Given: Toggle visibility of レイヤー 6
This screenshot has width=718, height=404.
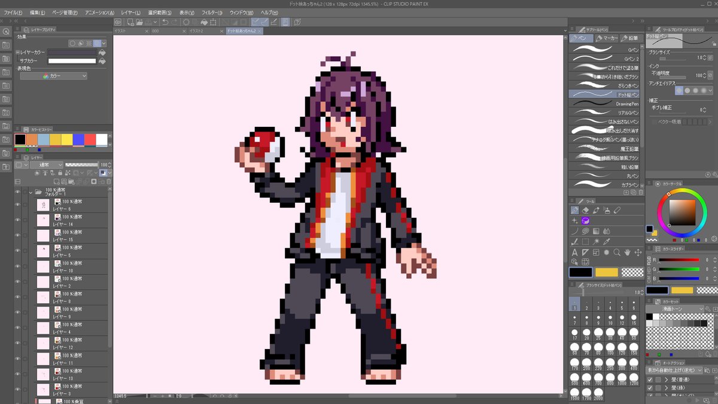Looking at the screenshot, I should coord(17,205).
